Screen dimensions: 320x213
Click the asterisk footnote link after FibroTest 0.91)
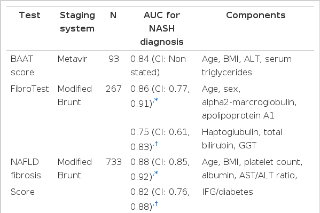click(x=157, y=100)
